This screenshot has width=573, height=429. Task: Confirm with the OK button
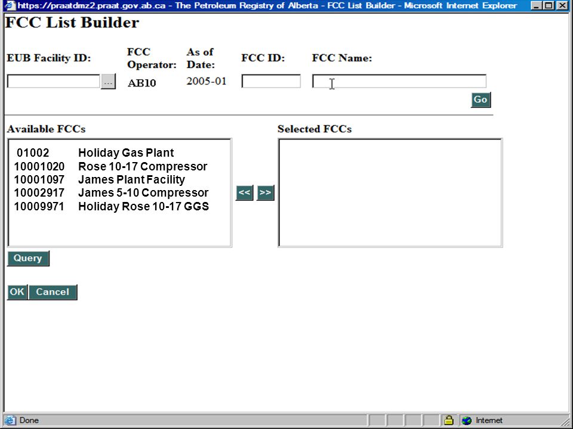(x=17, y=292)
